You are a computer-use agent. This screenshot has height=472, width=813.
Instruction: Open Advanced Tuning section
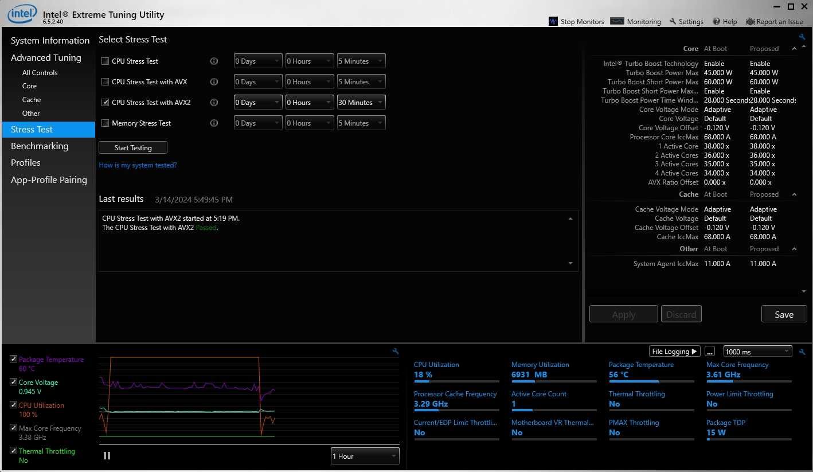46,57
